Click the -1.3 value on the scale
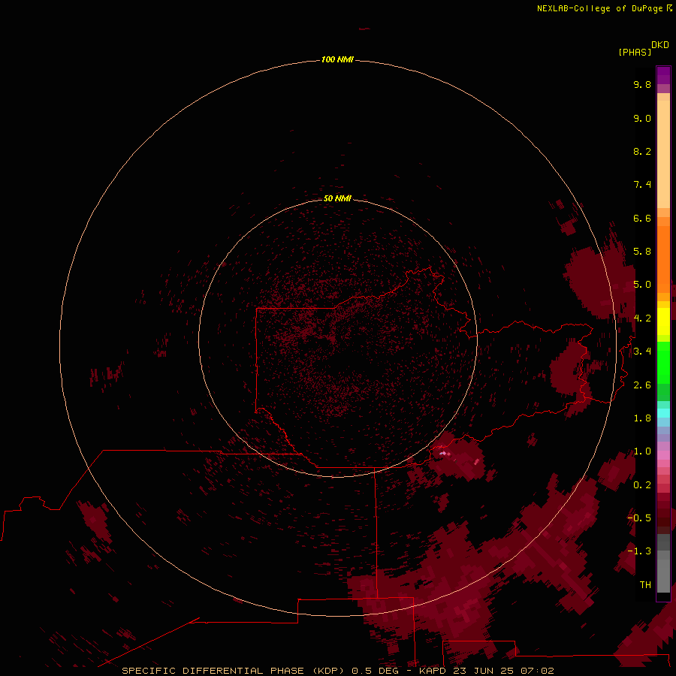Image resolution: width=676 pixels, height=676 pixels. pos(639,551)
